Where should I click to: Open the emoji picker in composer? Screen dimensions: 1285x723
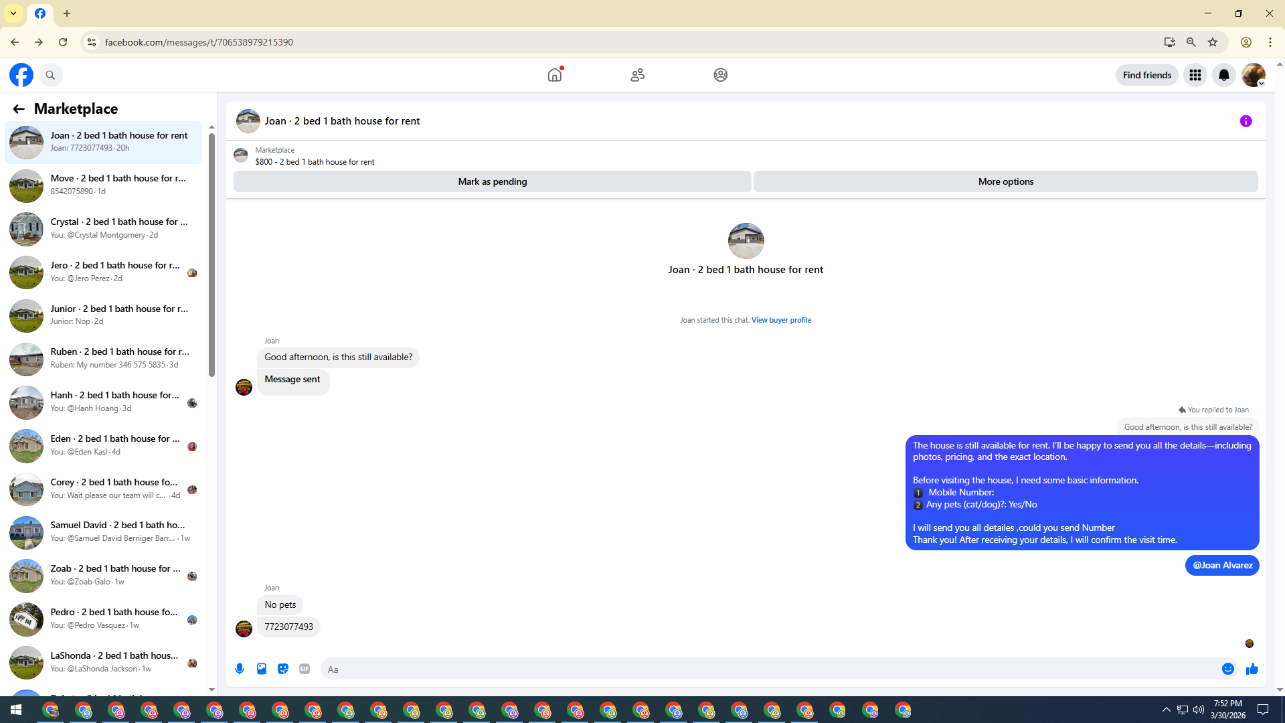[x=1227, y=669]
